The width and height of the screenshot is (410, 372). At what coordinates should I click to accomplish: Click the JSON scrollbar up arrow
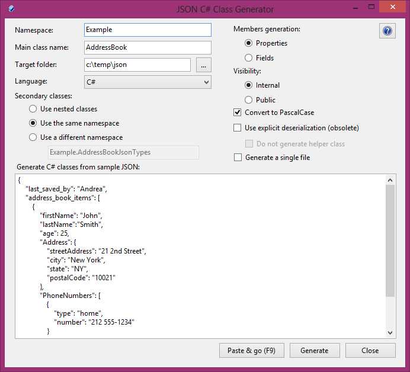tap(390, 180)
